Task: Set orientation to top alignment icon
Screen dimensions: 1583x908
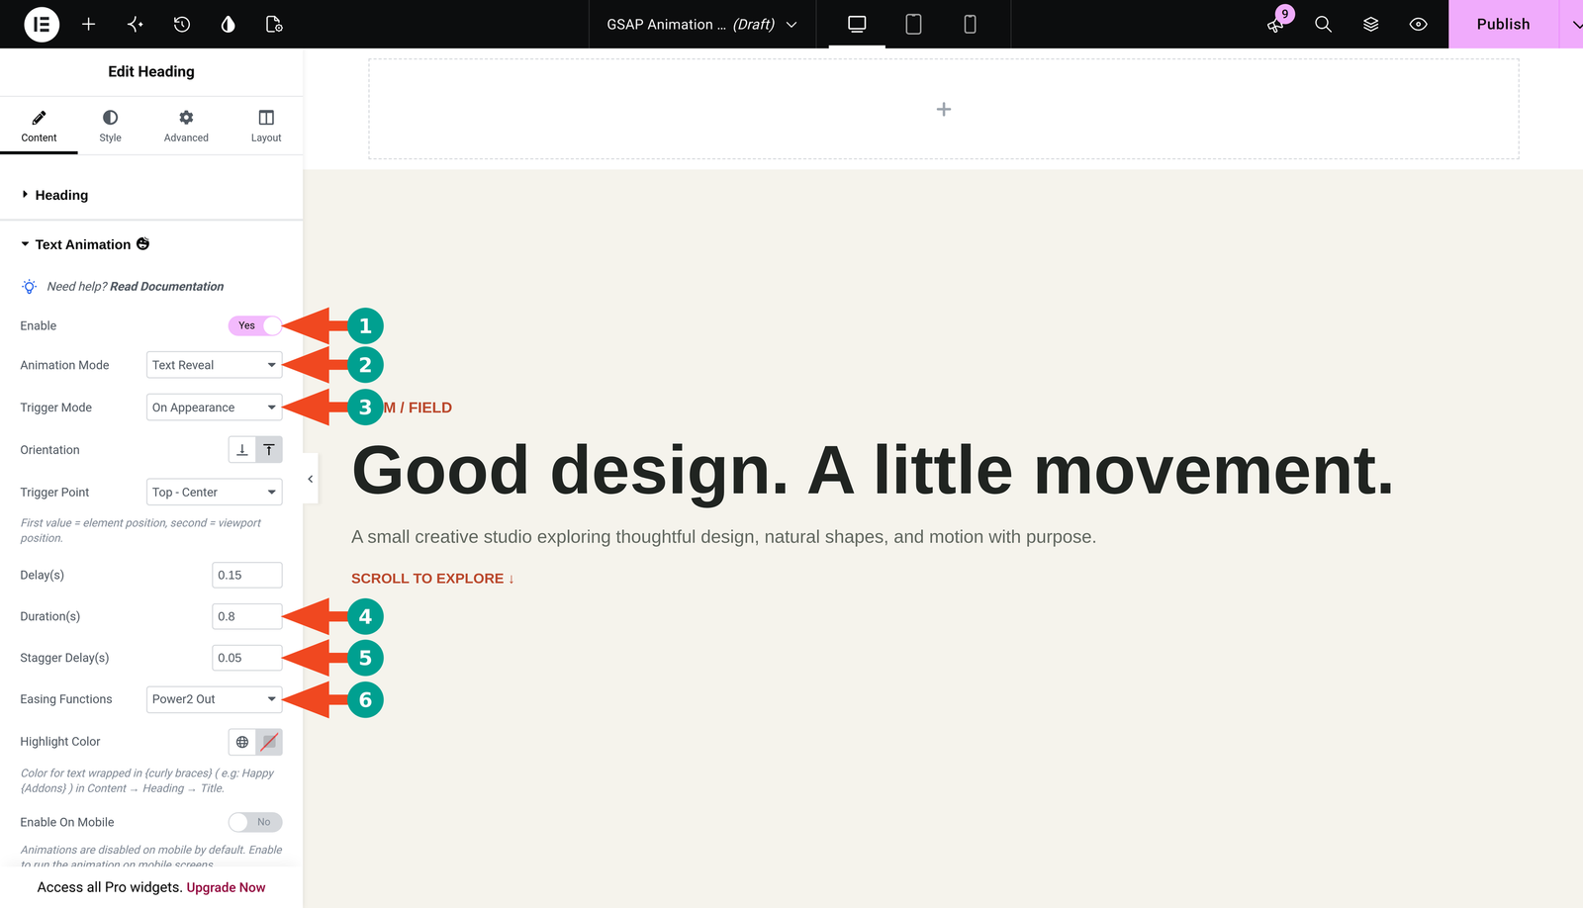Action: coord(269,449)
